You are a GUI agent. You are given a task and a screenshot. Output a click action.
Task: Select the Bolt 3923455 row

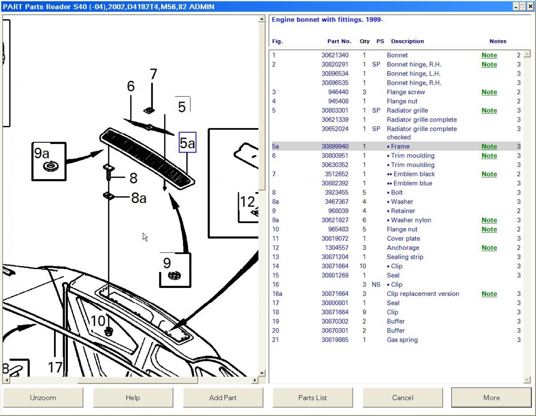[397, 192]
